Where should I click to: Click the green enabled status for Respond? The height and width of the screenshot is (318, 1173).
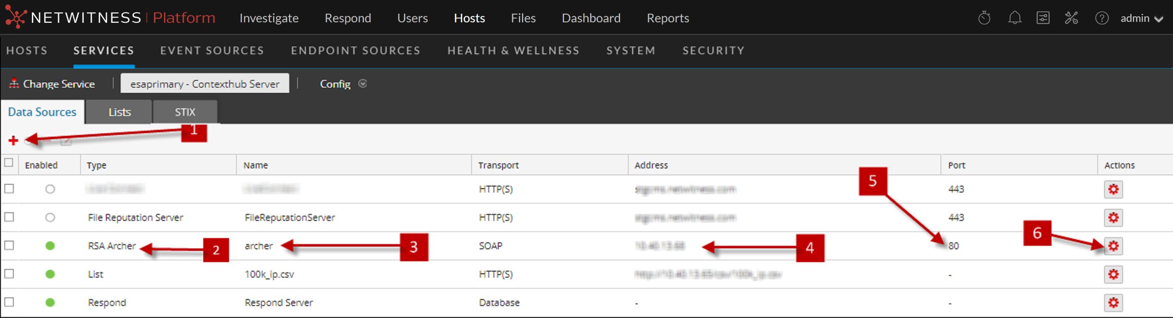pyautogui.click(x=50, y=303)
